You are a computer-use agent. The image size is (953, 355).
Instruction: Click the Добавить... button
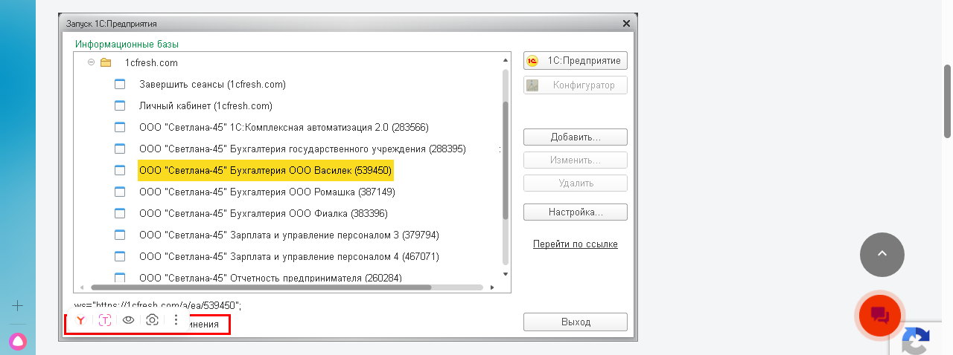tap(575, 137)
